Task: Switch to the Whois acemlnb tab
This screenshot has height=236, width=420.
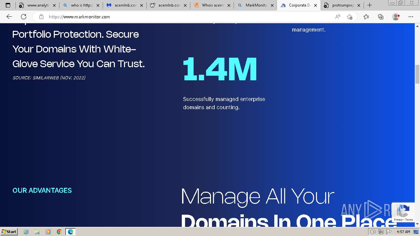Action: coord(212,5)
